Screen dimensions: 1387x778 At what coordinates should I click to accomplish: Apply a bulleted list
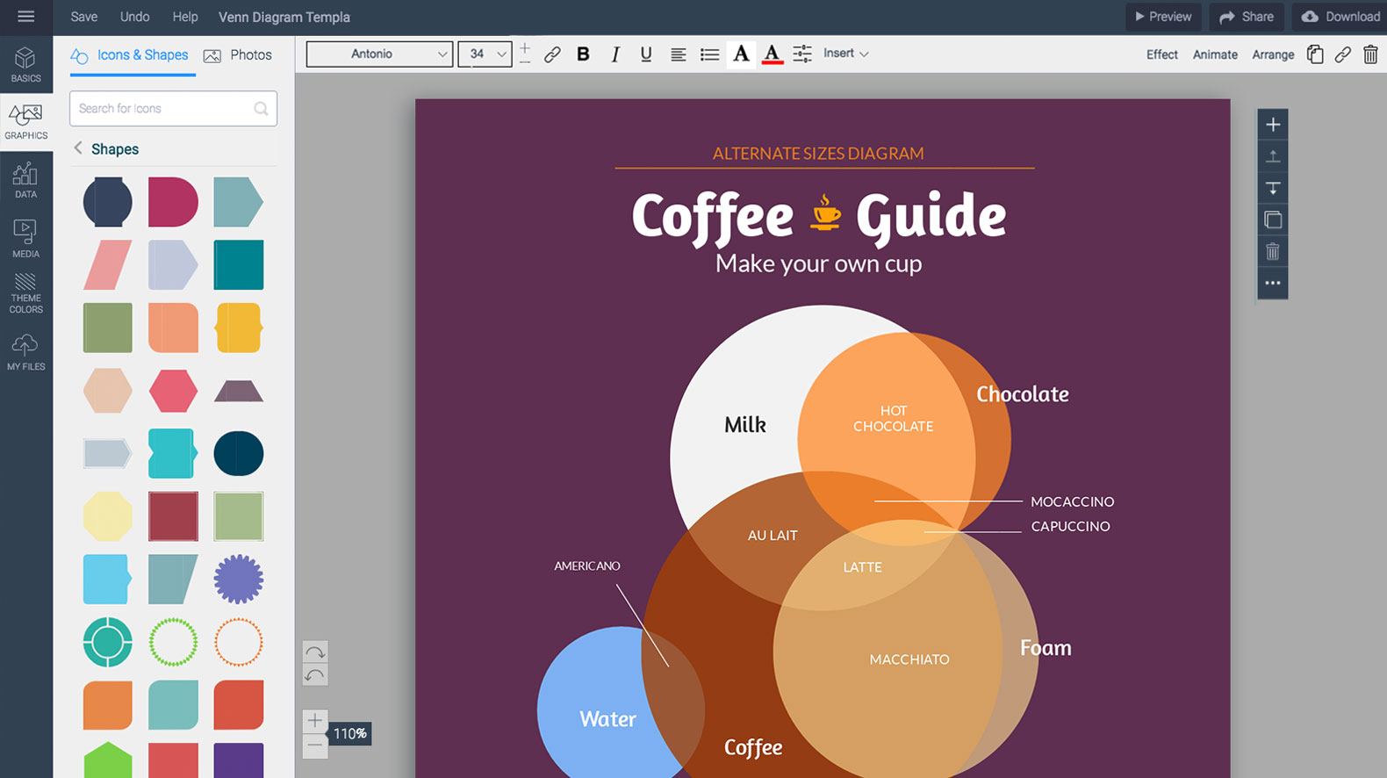tap(709, 54)
